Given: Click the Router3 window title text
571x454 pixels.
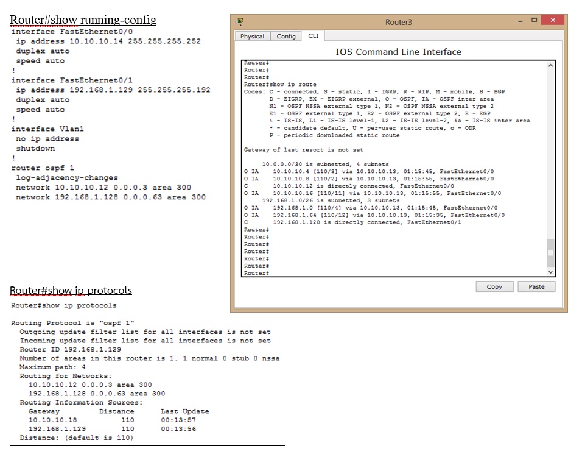Looking at the screenshot, I should pyautogui.click(x=399, y=22).
